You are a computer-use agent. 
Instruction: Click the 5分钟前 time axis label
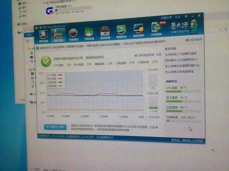[50, 116]
